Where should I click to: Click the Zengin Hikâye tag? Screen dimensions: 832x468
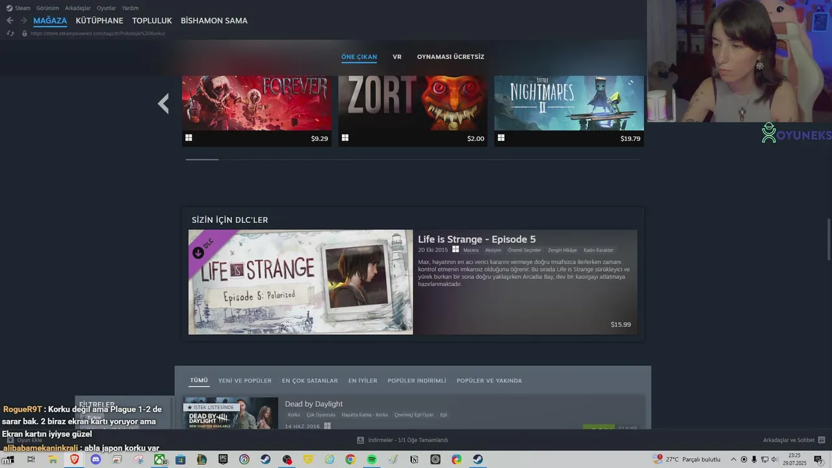[562, 250]
